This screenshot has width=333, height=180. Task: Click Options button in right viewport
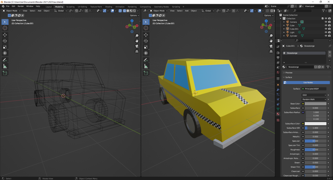click(x=268, y=15)
